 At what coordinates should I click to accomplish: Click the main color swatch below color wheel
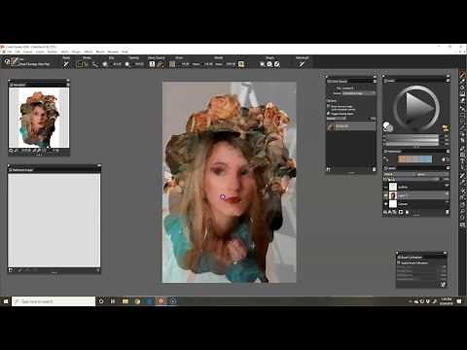(386, 125)
